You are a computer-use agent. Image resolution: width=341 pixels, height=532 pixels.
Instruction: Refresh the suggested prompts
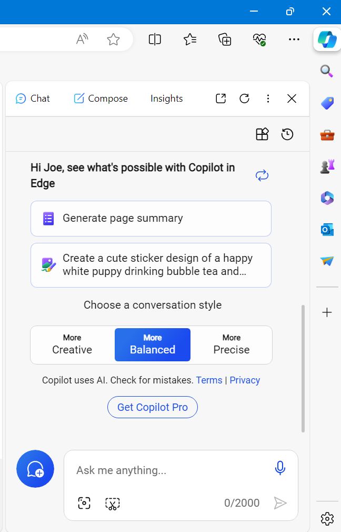[x=262, y=175]
